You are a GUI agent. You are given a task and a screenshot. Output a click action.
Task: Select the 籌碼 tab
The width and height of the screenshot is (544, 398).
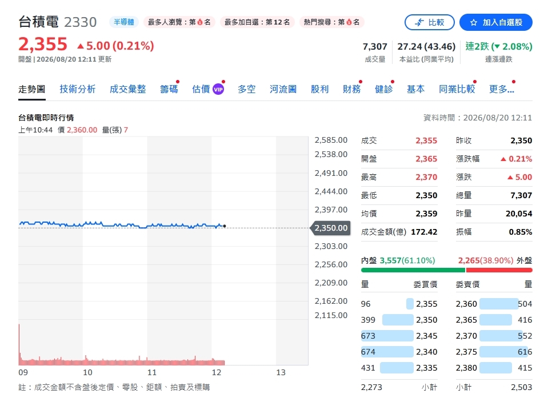tap(169, 89)
